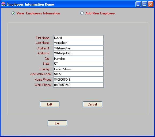The width and height of the screenshot is (155, 137).
Task: Click the Cancel button
Action: tap(92, 104)
